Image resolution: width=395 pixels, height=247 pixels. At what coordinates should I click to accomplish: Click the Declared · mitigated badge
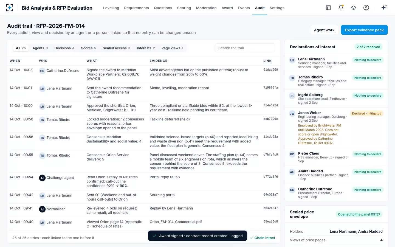point(366,114)
